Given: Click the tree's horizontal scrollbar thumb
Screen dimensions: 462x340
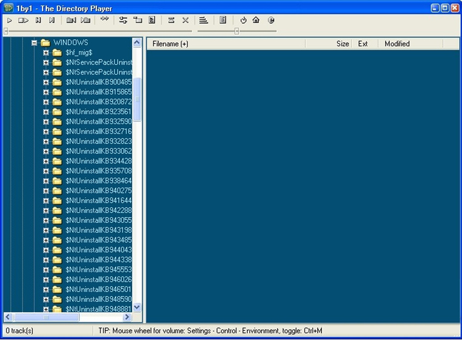Looking at the screenshot, I should (46, 317).
